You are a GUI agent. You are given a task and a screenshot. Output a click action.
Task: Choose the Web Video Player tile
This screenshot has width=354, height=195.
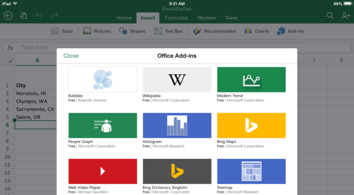[x=103, y=171]
